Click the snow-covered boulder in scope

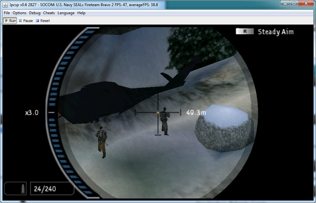224,127
